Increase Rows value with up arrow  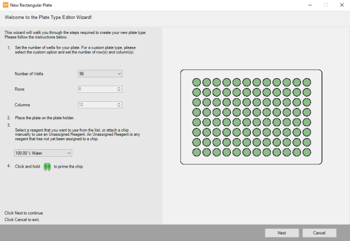coord(119,88)
